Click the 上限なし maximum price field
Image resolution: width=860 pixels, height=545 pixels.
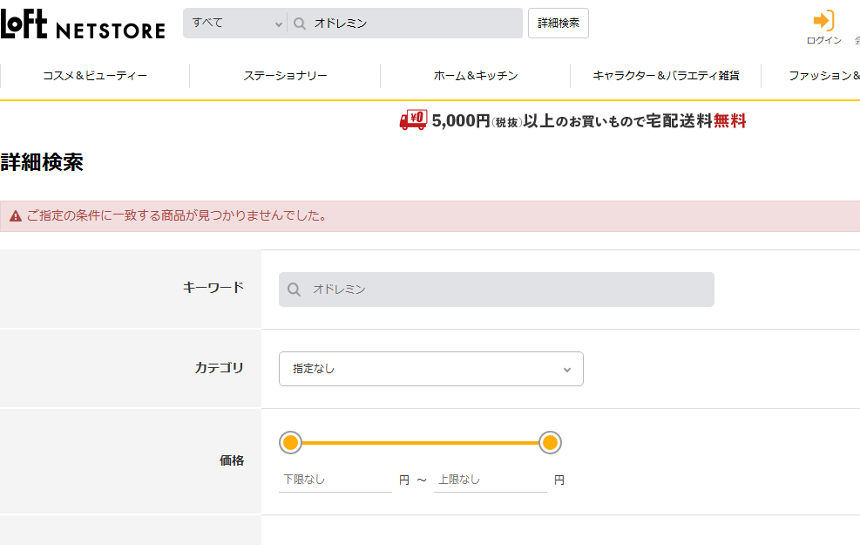tap(491, 480)
